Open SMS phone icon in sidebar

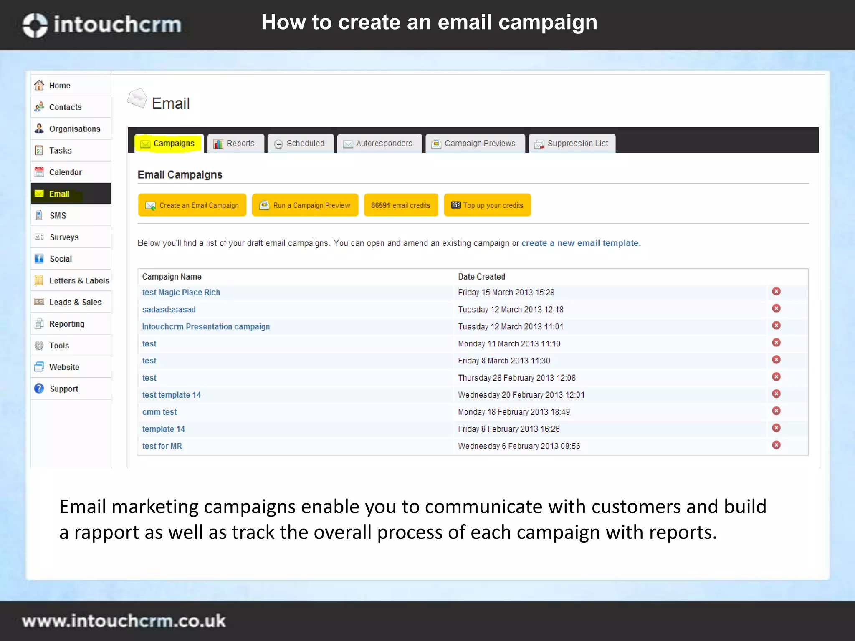[39, 215]
